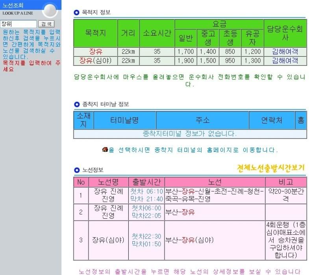Select the 장유(심야) destination in the fare table
The image size is (315, 275).
[x=95, y=61]
